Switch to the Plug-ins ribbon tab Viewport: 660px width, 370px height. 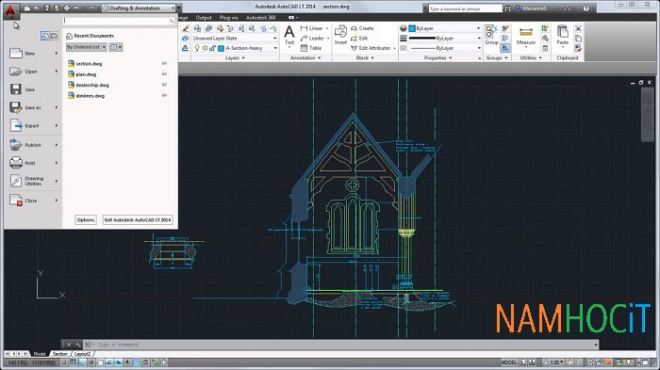[x=228, y=18]
